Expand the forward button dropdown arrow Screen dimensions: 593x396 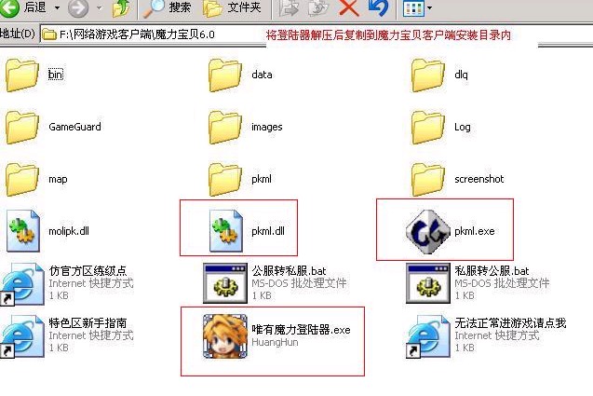(x=99, y=7)
